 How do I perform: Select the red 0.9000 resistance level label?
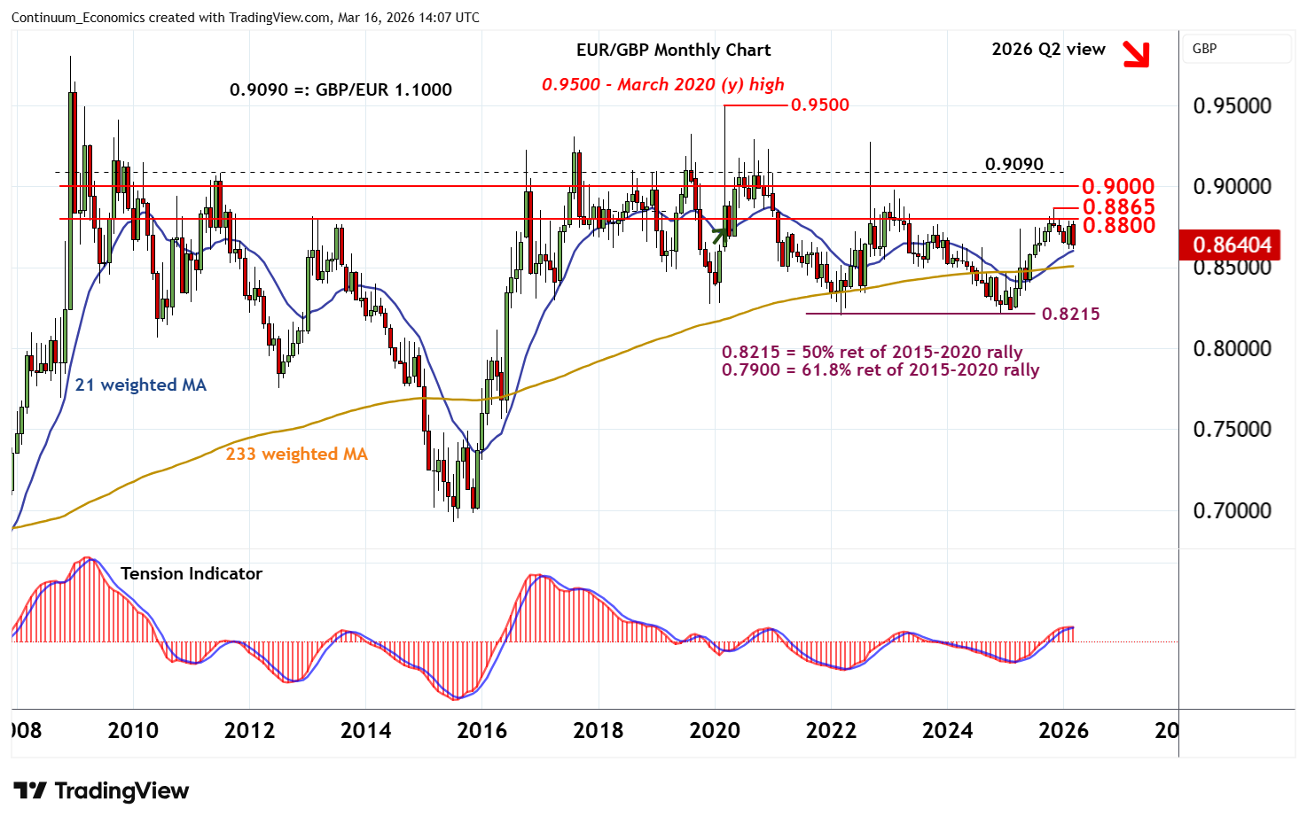point(1118,186)
